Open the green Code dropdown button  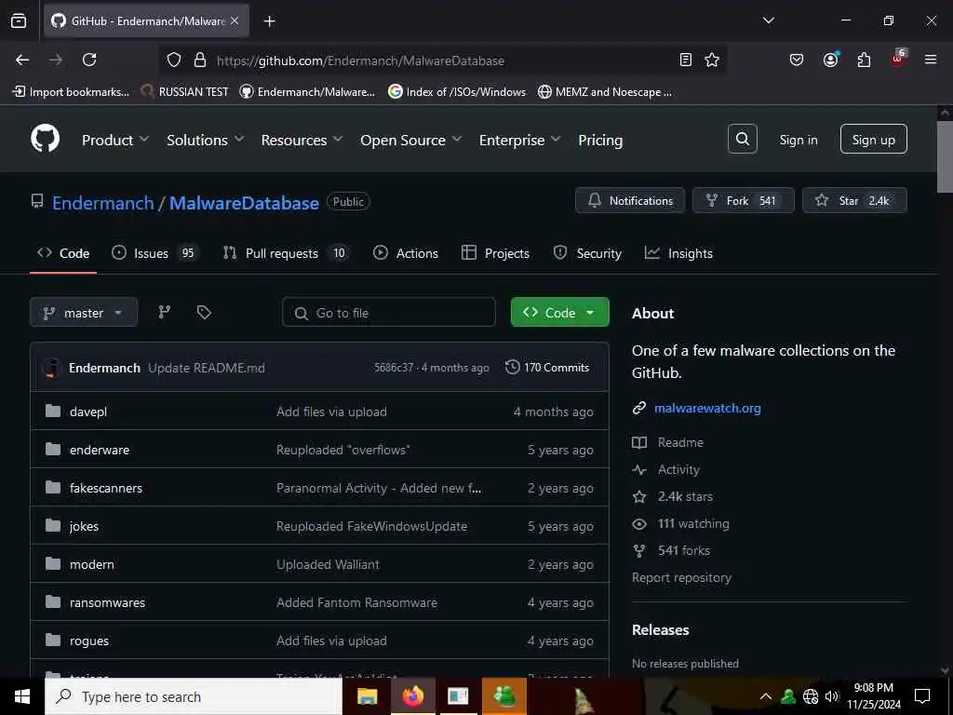559,312
